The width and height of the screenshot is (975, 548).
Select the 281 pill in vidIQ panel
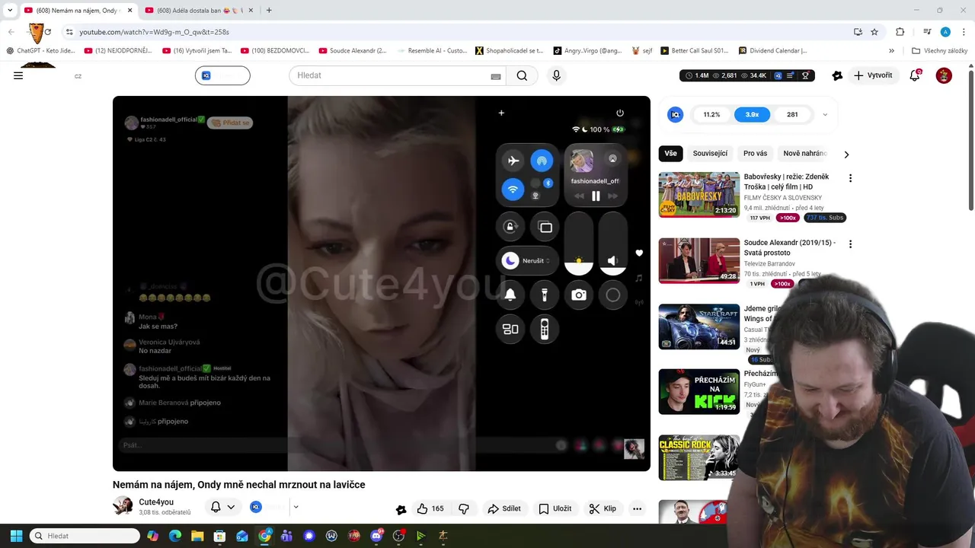click(792, 114)
